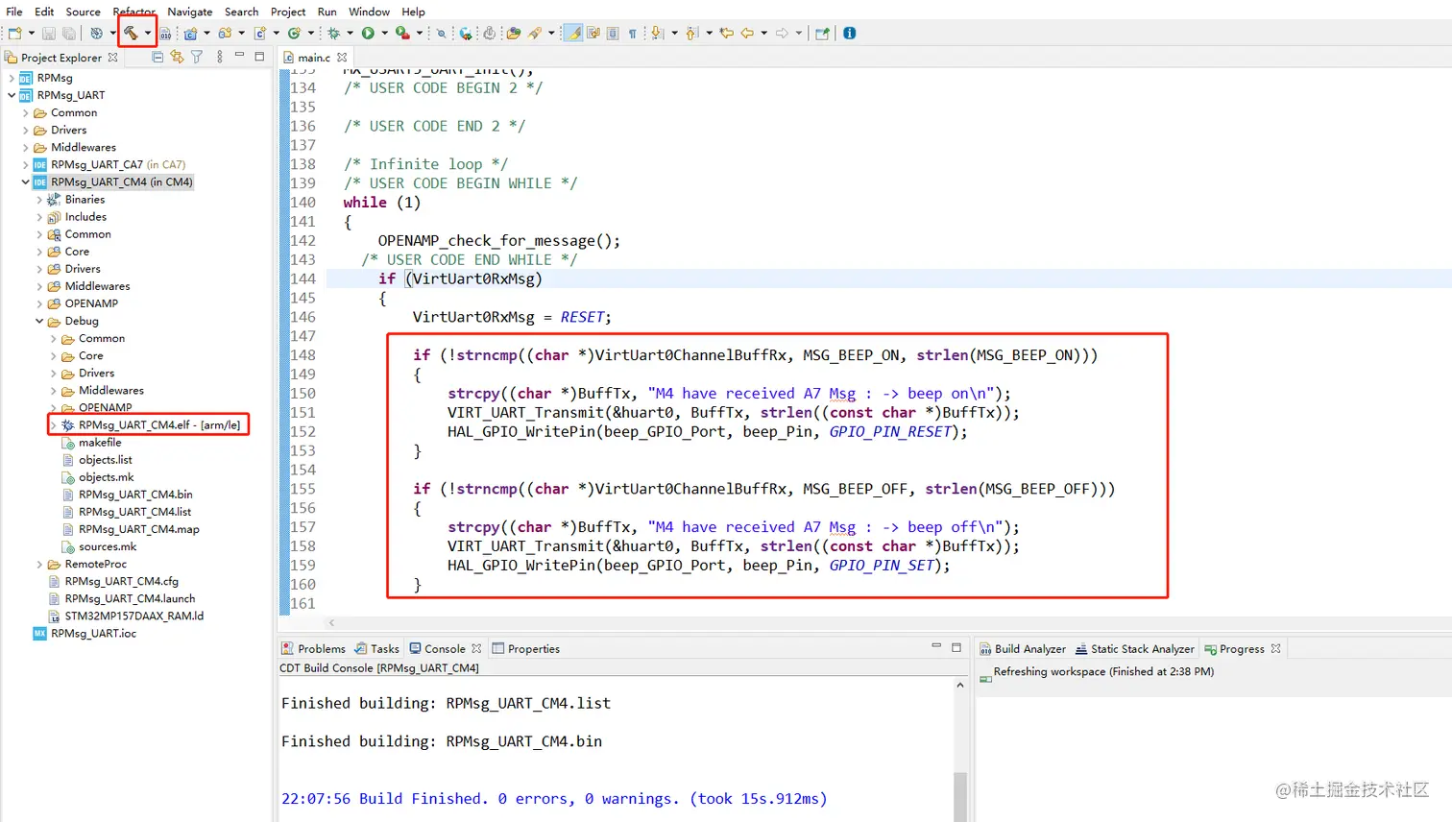This screenshot has width=1452, height=822.
Task: Click the editor horizontal scrollbar left arrow
Action: coord(331,623)
